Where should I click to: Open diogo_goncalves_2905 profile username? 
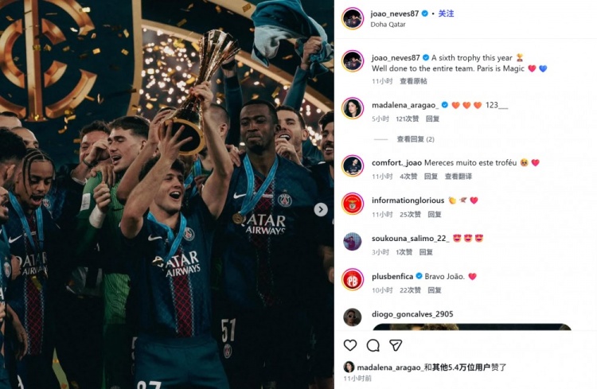[x=412, y=314]
